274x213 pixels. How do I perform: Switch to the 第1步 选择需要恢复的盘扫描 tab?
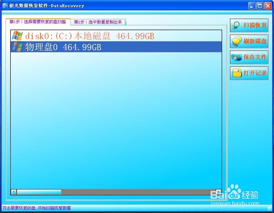(x=38, y=22)
